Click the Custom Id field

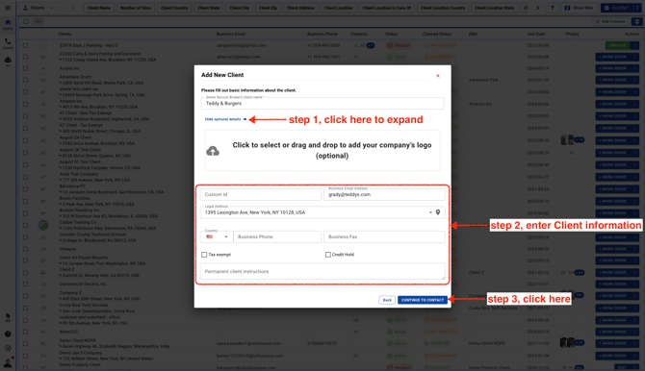(261, 194)
